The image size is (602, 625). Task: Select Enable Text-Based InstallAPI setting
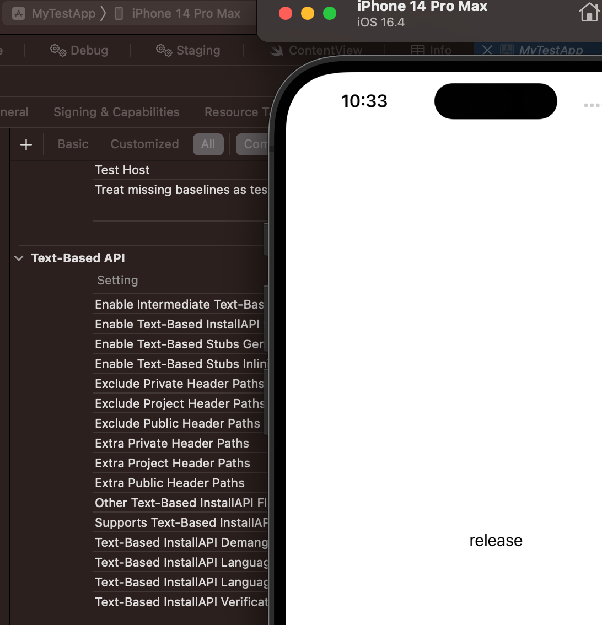point(179,325)
